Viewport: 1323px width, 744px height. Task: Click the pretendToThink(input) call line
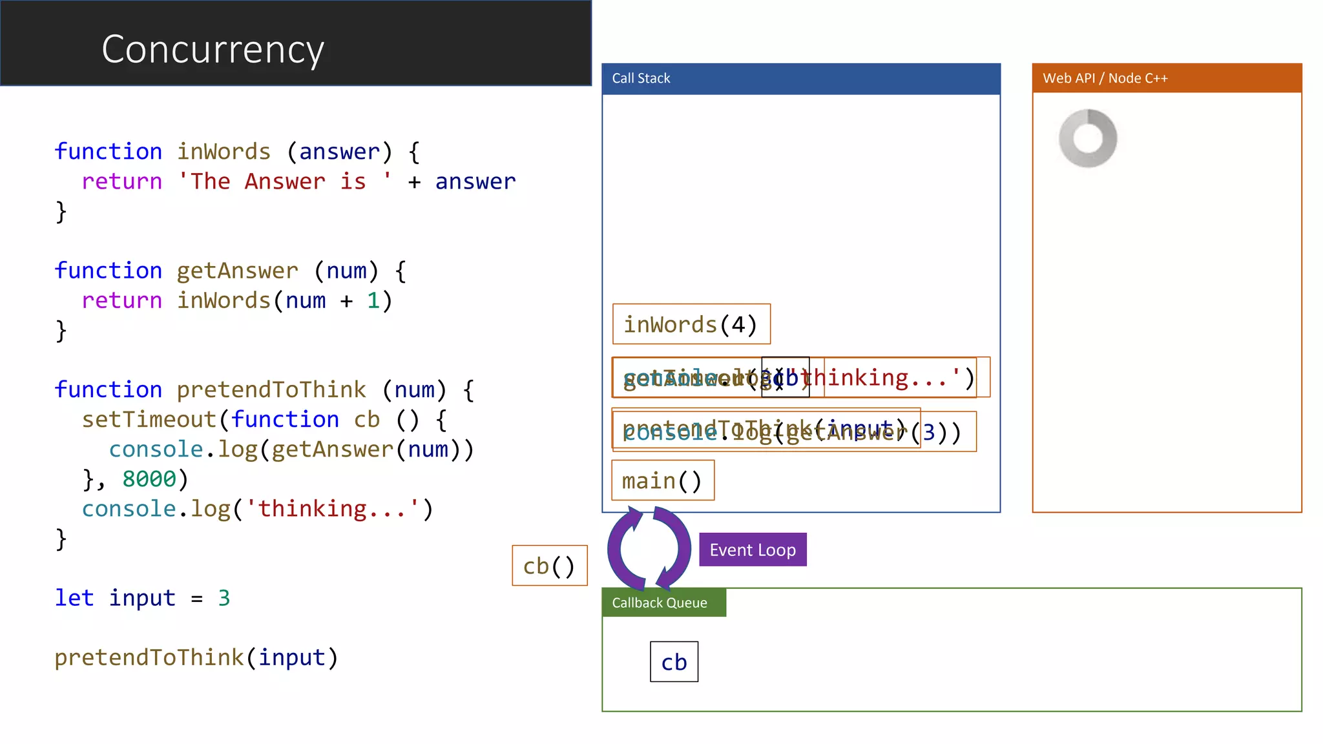click(196, 657)
